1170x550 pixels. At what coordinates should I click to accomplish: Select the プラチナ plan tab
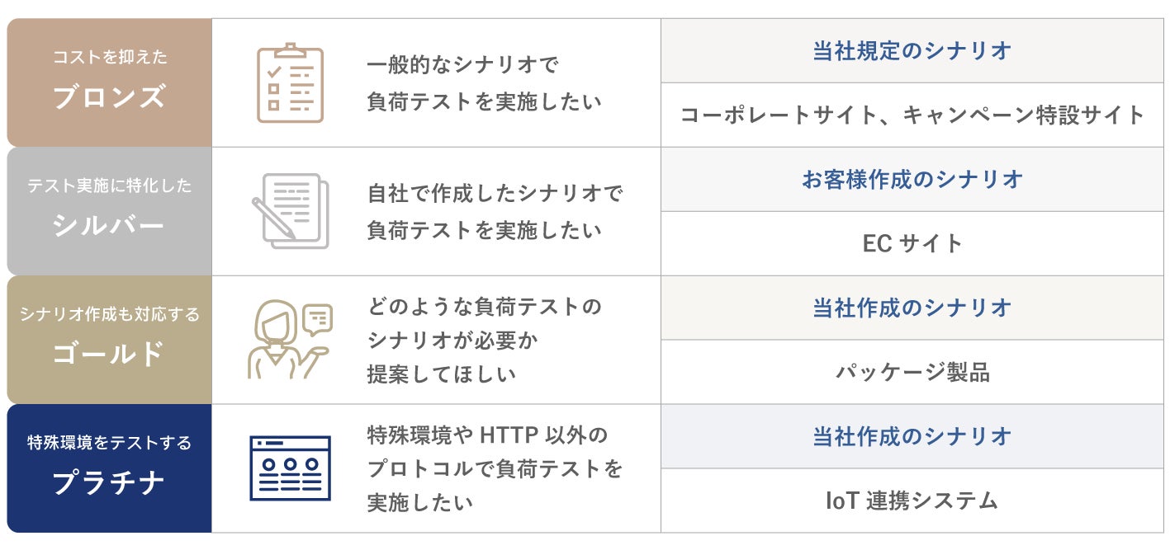click(110, 468)
